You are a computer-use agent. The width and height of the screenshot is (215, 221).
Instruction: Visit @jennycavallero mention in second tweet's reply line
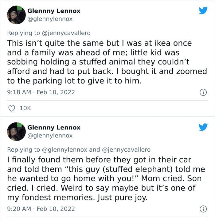[x=126, y=150]
